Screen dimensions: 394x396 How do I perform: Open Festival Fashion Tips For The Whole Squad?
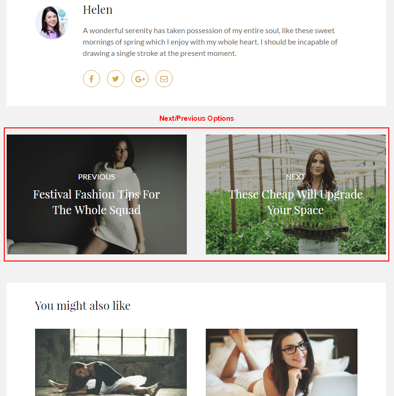[97, 202]
